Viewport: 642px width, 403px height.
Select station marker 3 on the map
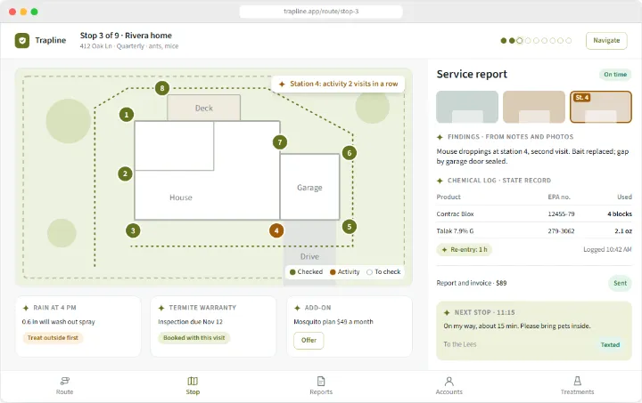point(133,230)
